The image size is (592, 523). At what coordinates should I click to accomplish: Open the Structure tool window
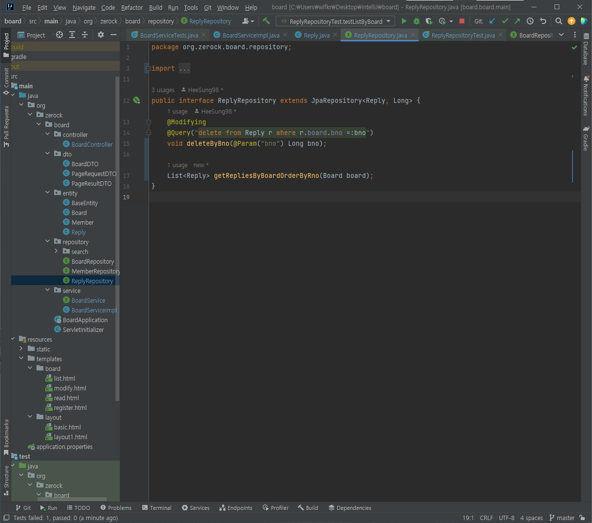tap(6, 480)
